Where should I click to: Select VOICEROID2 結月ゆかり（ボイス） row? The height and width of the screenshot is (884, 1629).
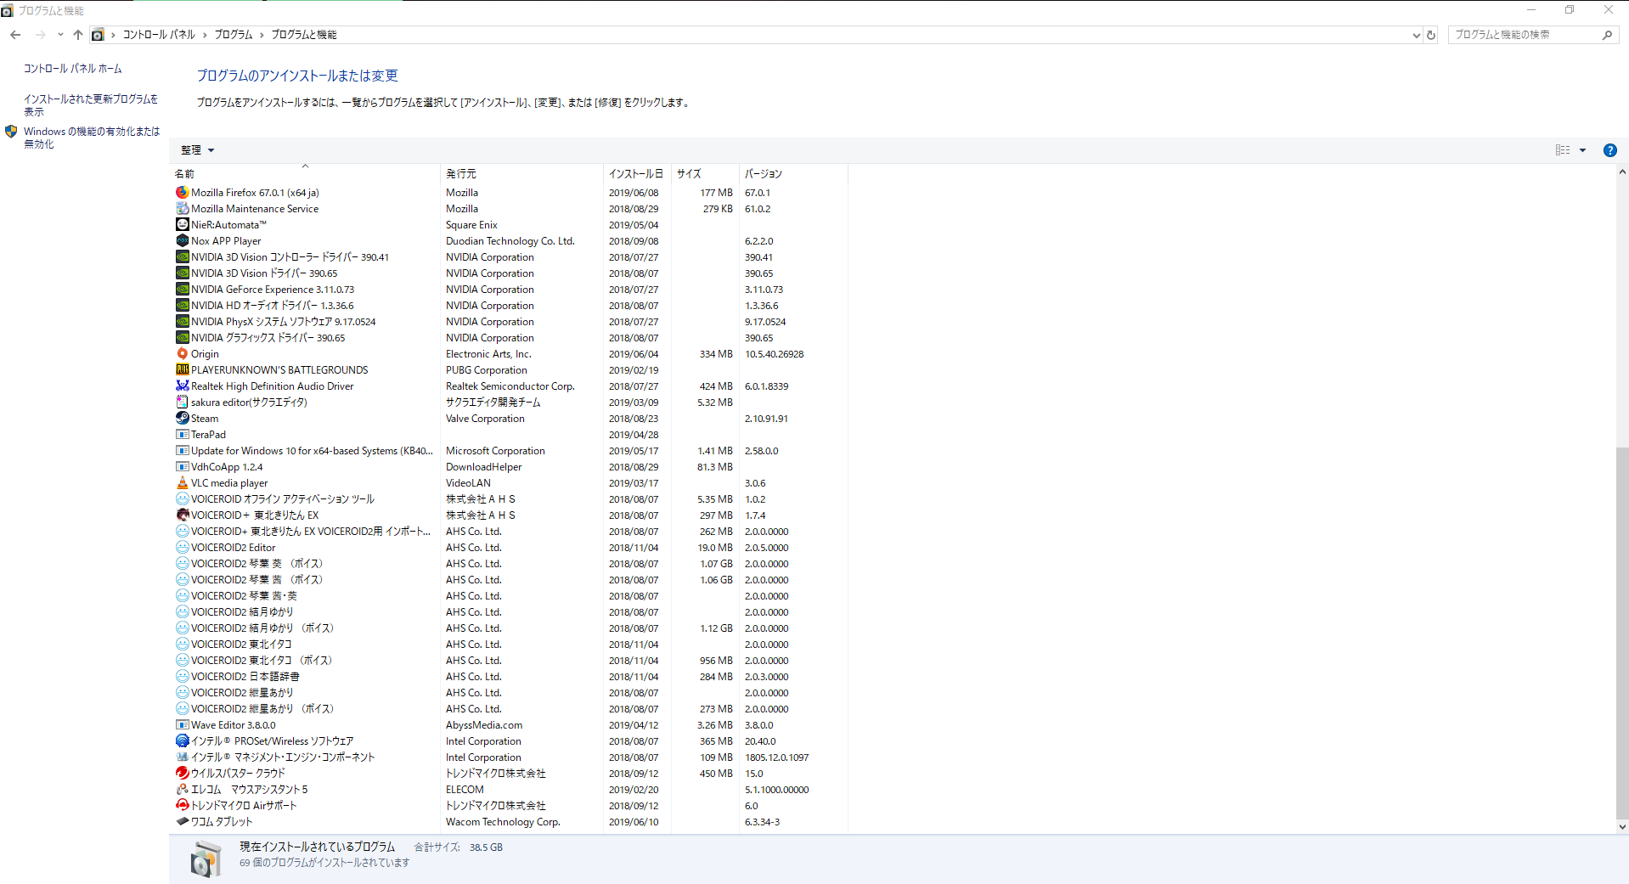[x=510, y=628]
